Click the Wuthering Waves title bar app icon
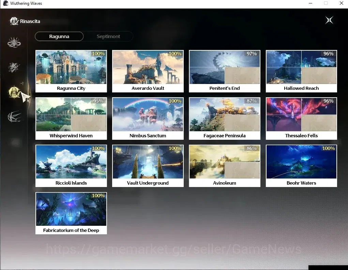Screen dimensions: 348x270 (x=5, y=3)
